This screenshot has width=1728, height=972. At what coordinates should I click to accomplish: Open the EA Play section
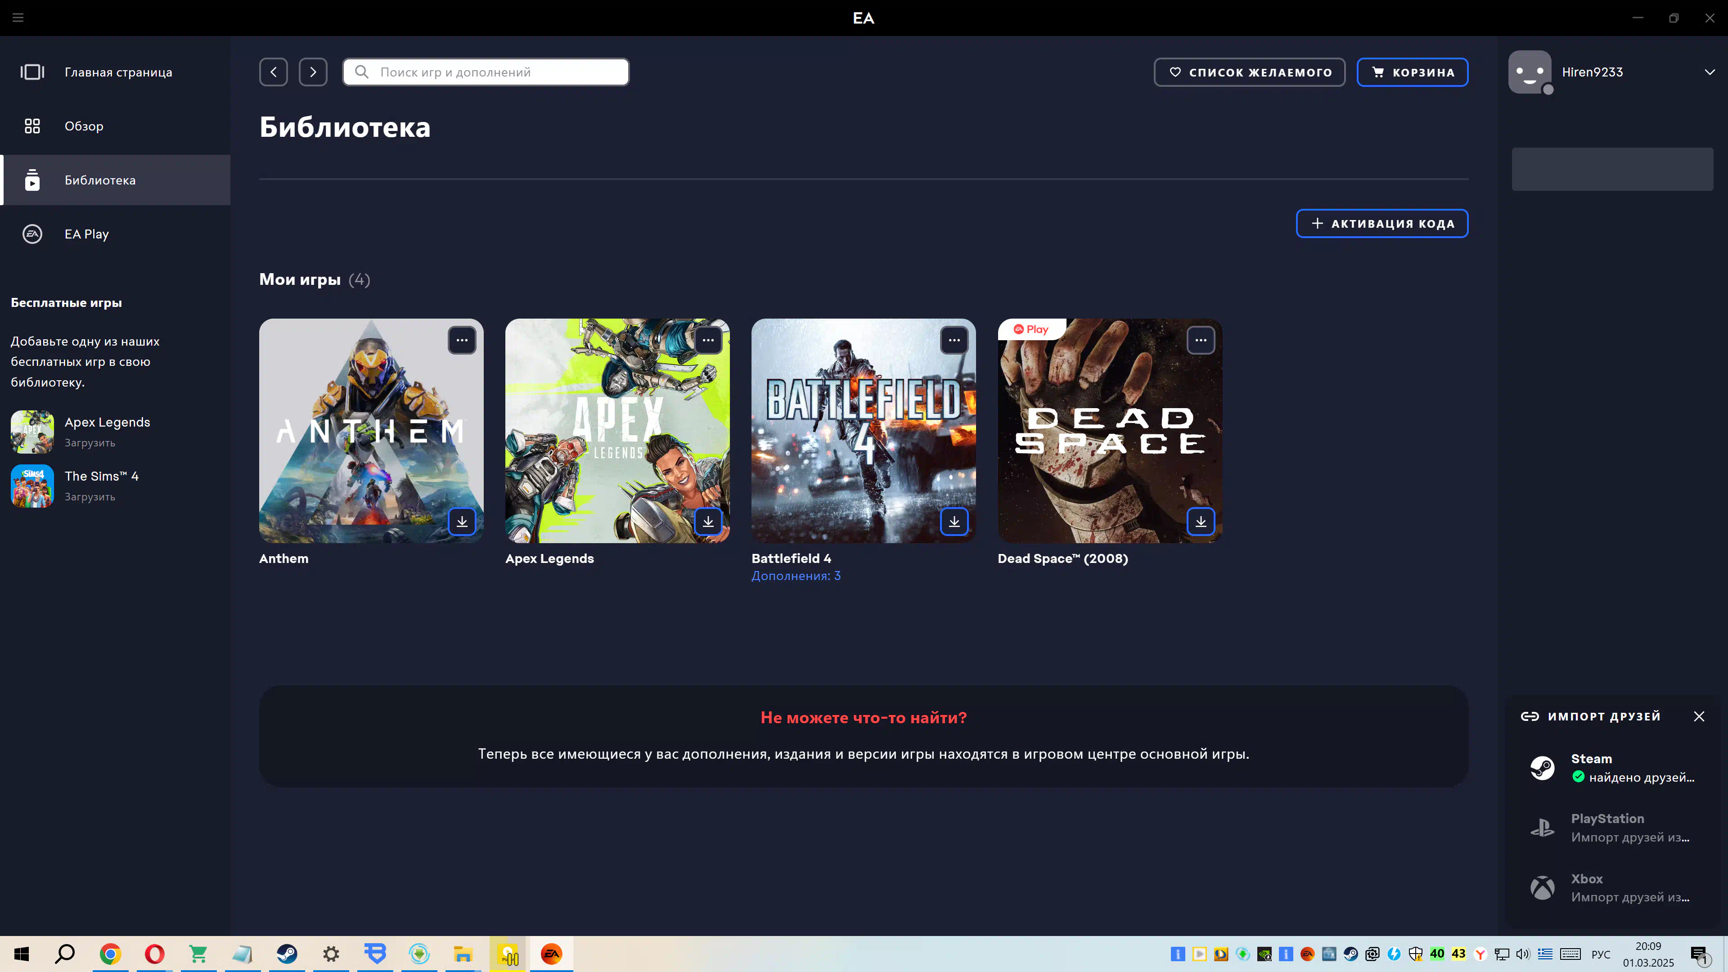point(115,234)
